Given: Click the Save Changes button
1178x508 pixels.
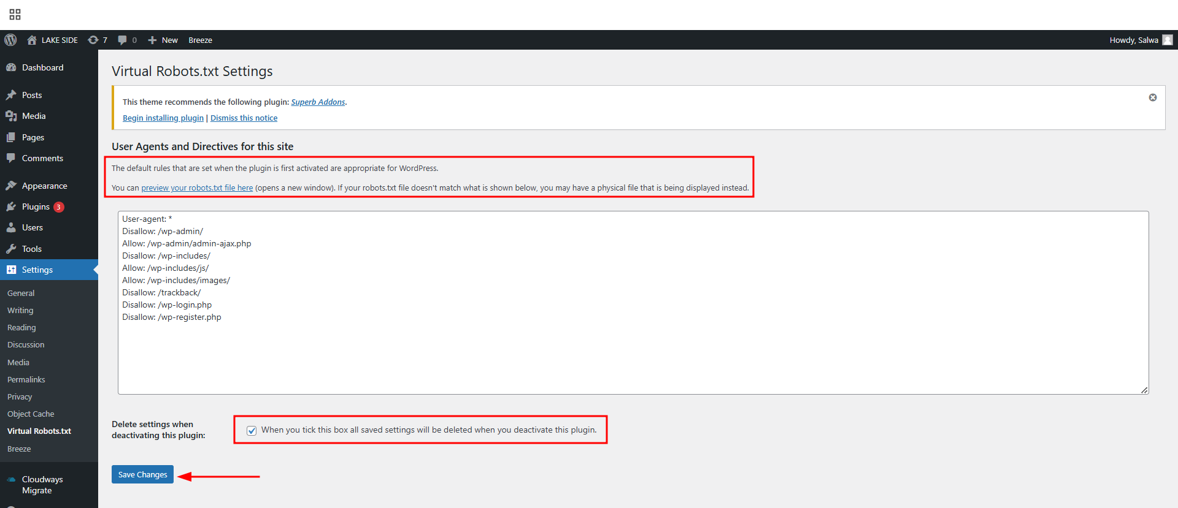Looking at the screenshot, I should [142, 474].
